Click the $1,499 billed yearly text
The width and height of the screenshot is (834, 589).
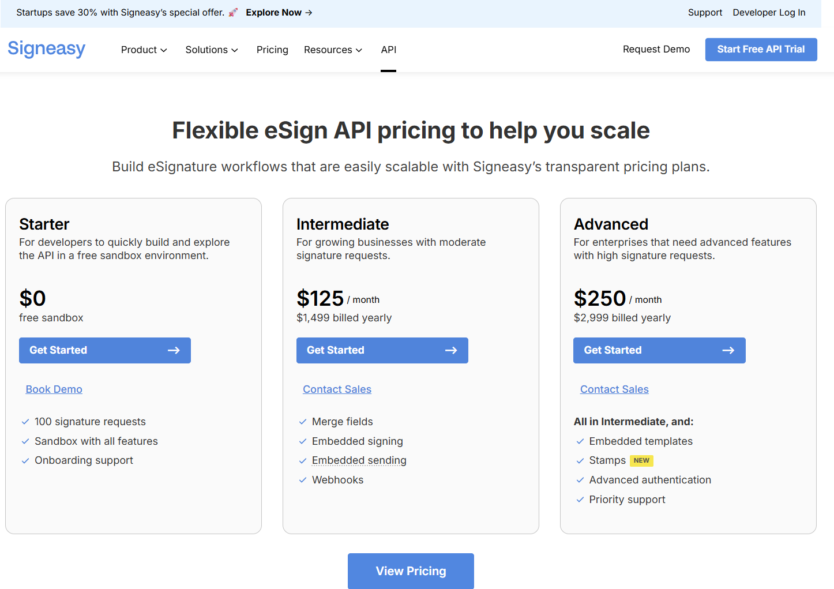(x=344, y=318)
